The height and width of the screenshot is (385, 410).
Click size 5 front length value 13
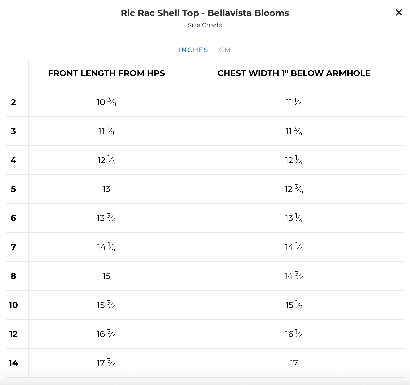tap(106, 189)
